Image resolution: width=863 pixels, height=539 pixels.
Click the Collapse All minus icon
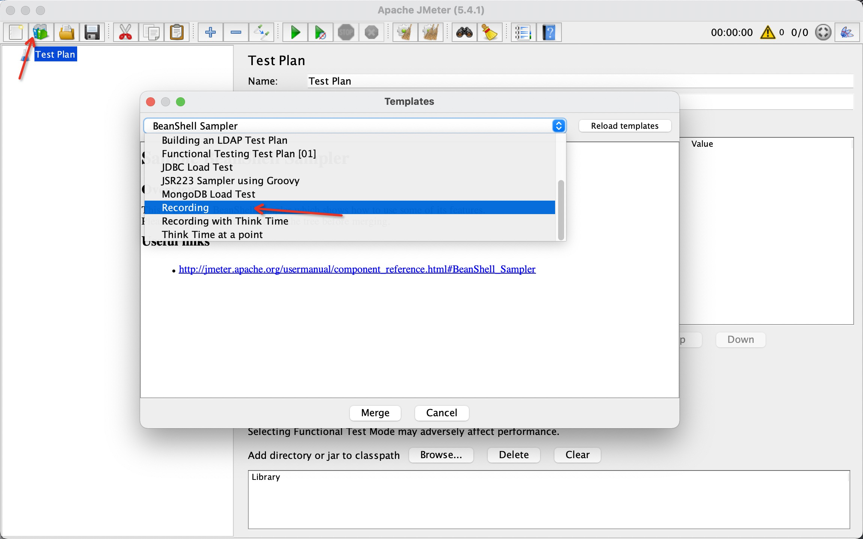[x=236, y=32]
